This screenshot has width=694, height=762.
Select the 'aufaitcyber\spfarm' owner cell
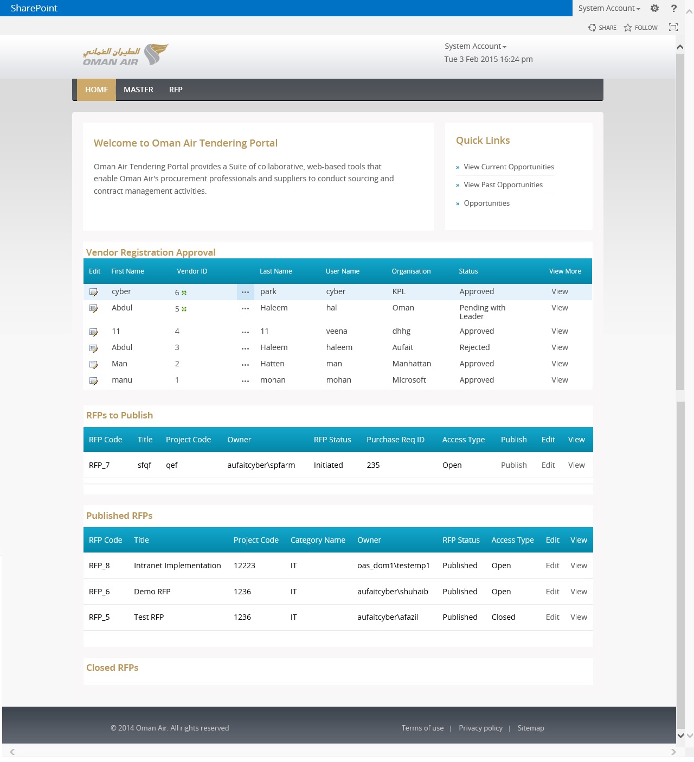click(x=261, y=465)
